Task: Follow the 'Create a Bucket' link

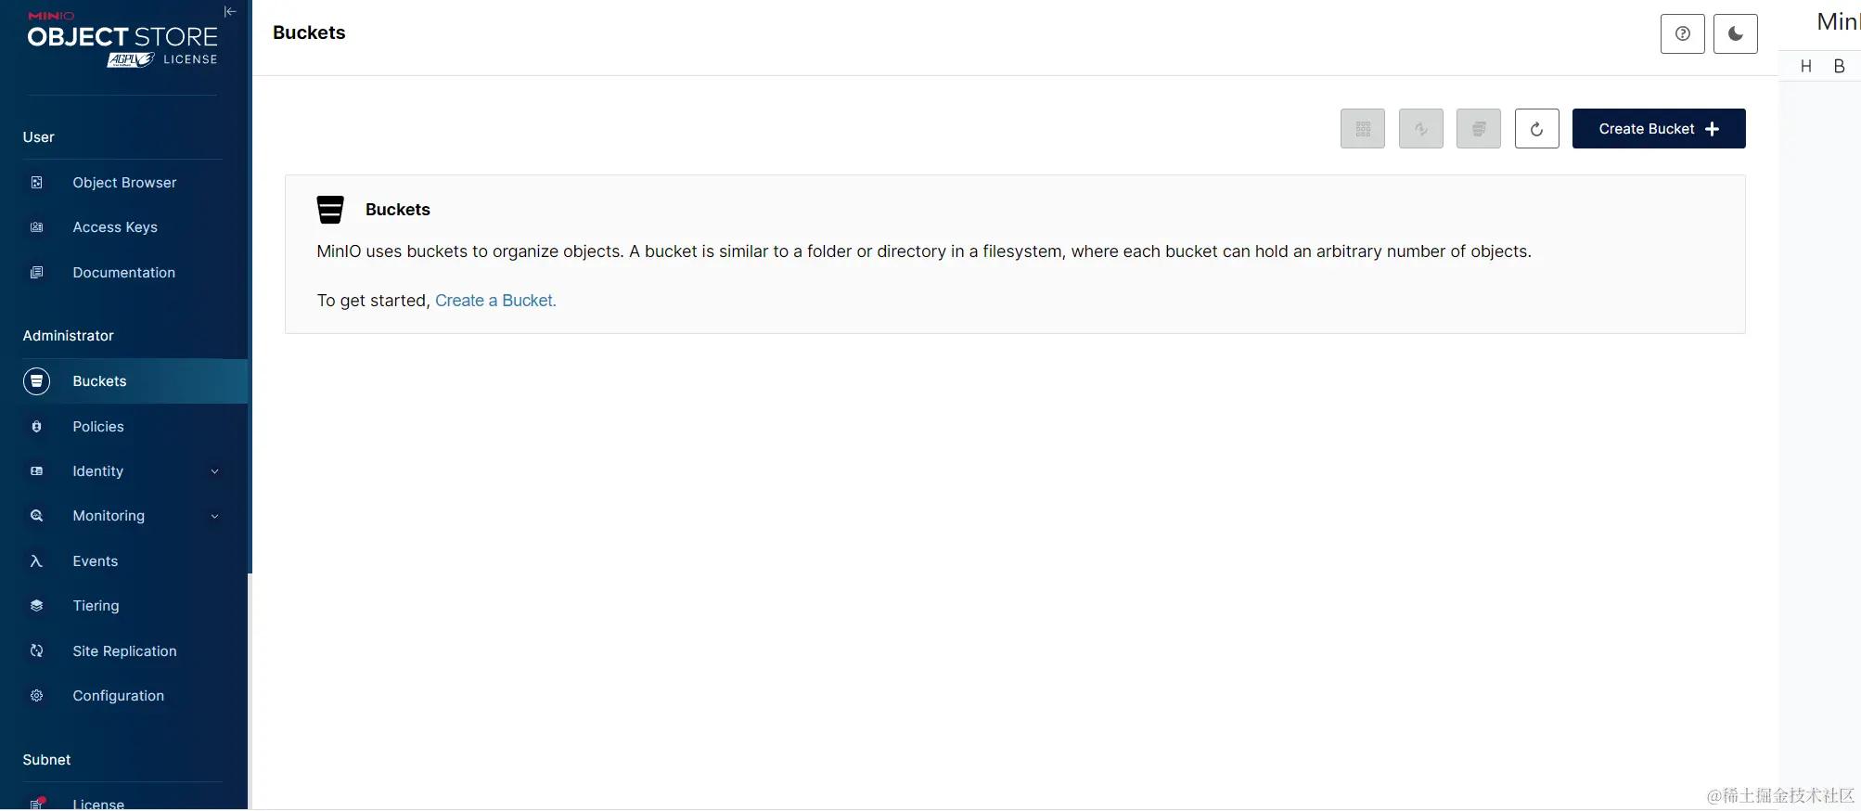Action: click(x=495, y=301)
